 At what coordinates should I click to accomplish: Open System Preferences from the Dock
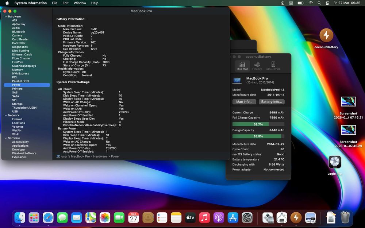coord(247,218)
